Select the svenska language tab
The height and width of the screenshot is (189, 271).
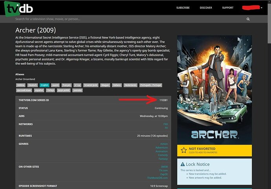pyautogui.click(x=77, y=90)
